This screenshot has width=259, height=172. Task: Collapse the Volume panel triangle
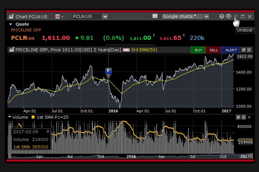10,117
